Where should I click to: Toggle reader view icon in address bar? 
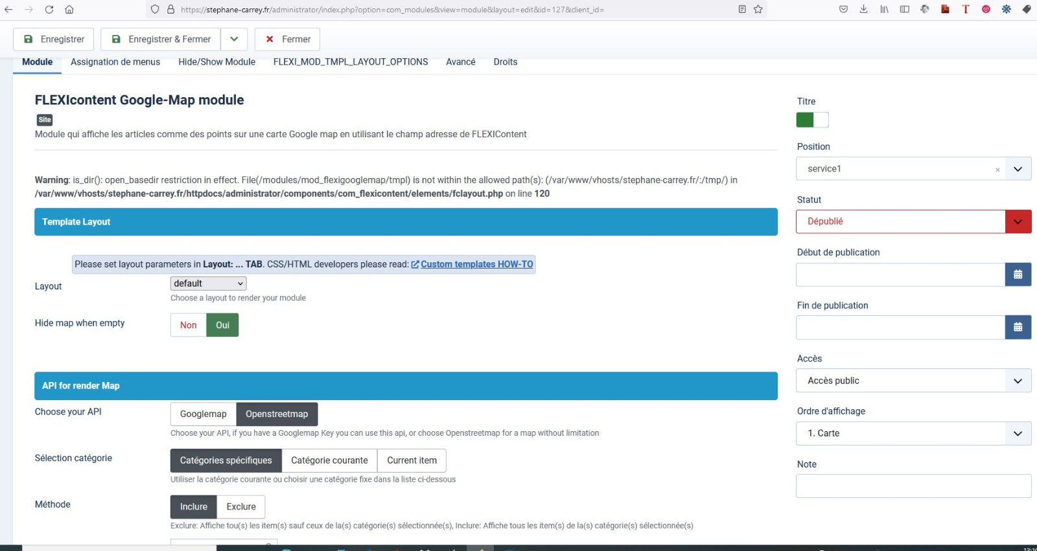[742, 10]
